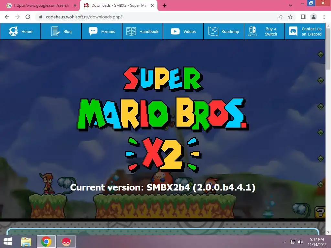Image resolution: width=331 pixels, height=248 pixels.
Task: Open the Handbook navigation link
Action: [x=143, y=31]
